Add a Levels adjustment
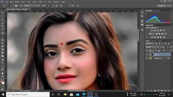This screenshot has width=173, height=97. (155, 30)
